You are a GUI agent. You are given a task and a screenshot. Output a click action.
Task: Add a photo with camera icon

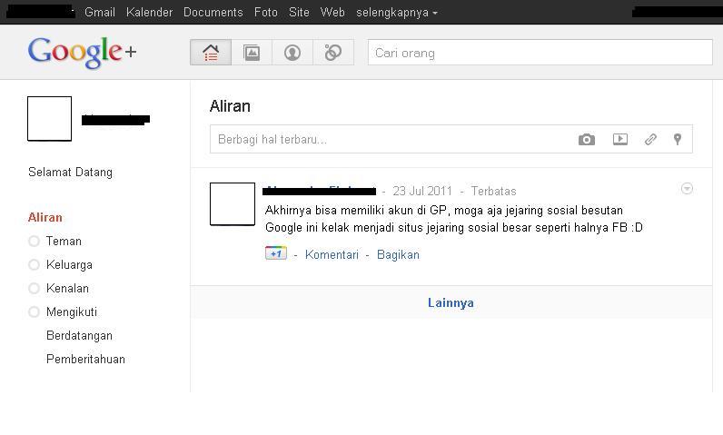tap(587, 139)
